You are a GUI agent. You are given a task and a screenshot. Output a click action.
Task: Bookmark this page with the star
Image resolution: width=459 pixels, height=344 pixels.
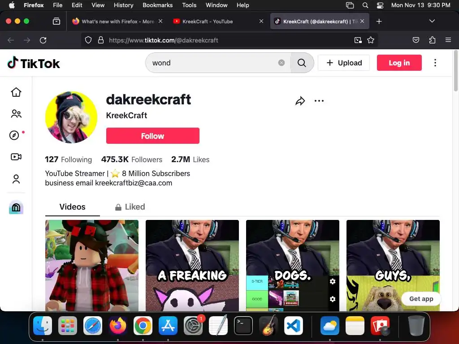[x=371, y=40]
